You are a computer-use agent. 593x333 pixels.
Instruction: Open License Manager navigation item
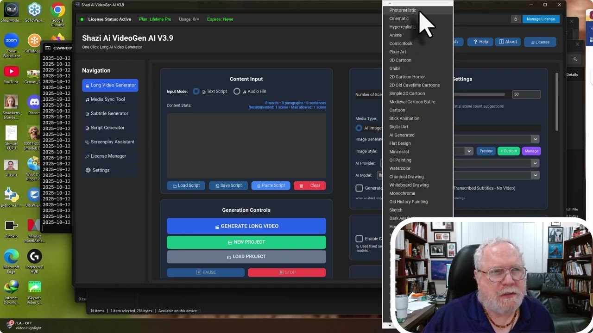110,156
